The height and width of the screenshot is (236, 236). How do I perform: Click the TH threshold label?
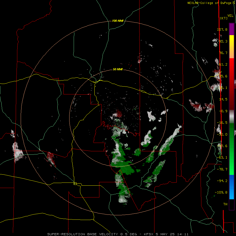pos(225,204)
